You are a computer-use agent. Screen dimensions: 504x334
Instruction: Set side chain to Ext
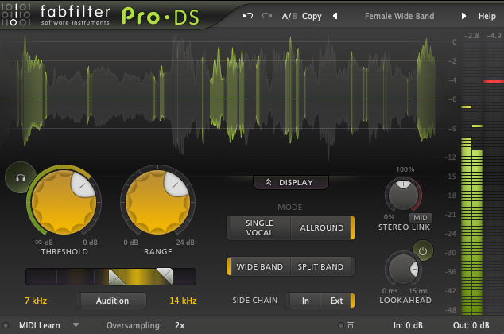pyautogui.click(x=337, y=301)
